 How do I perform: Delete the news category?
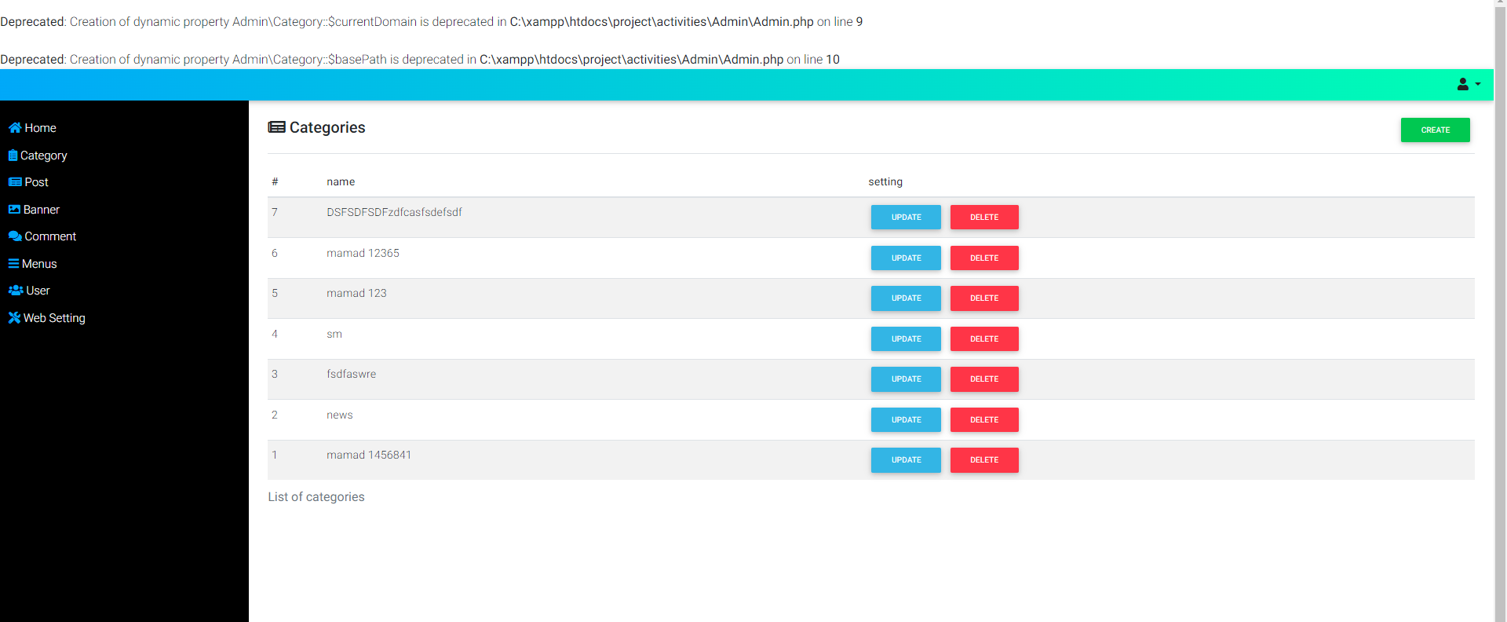click(x=984, y=420)
